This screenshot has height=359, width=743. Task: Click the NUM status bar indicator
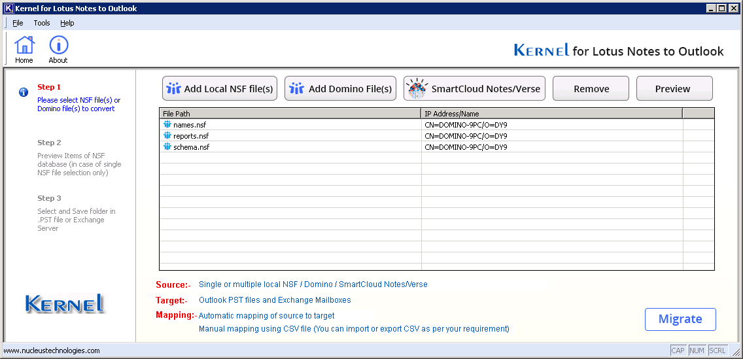click(697, 350)
